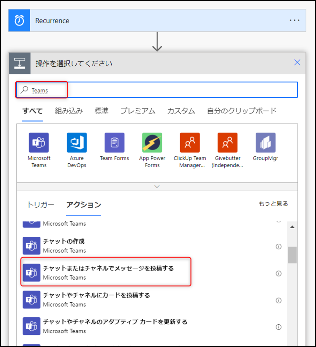316x347 pixels.
Task: Switch to the トリガー tab
Action: click(x=41, y=205)
